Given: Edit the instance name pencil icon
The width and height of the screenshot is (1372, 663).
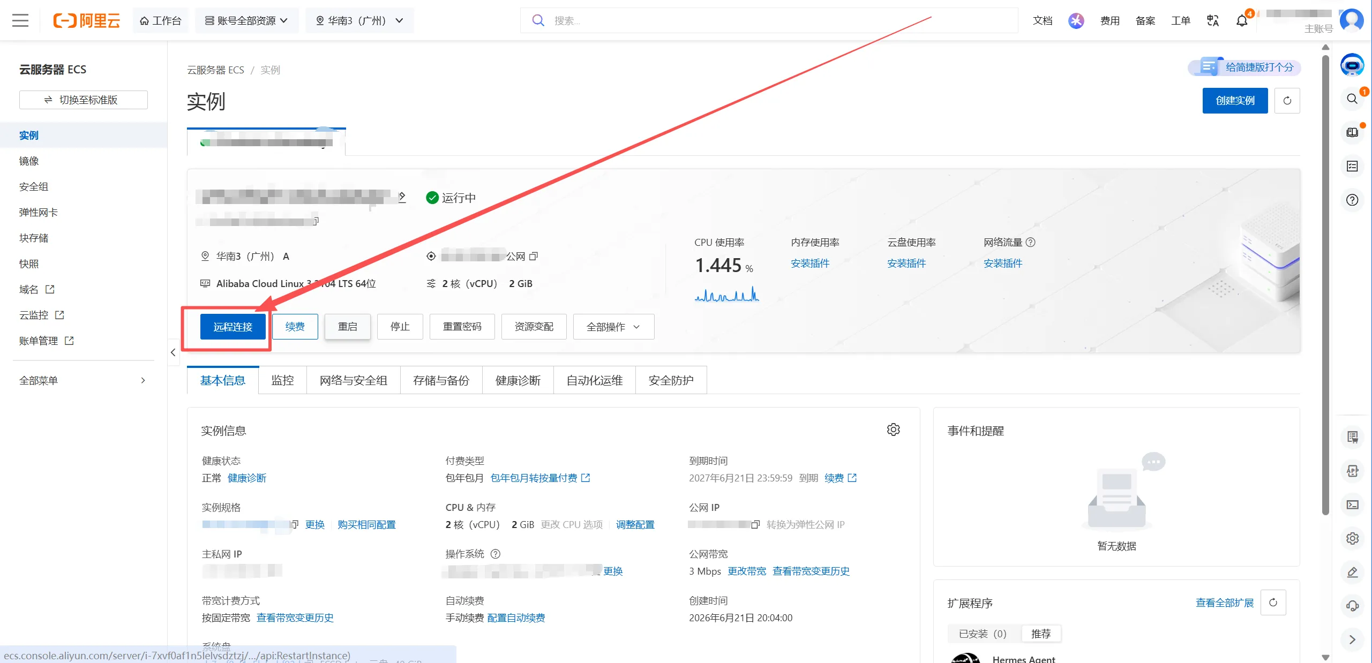Looking at the screenshot, I should click(402, 197).
